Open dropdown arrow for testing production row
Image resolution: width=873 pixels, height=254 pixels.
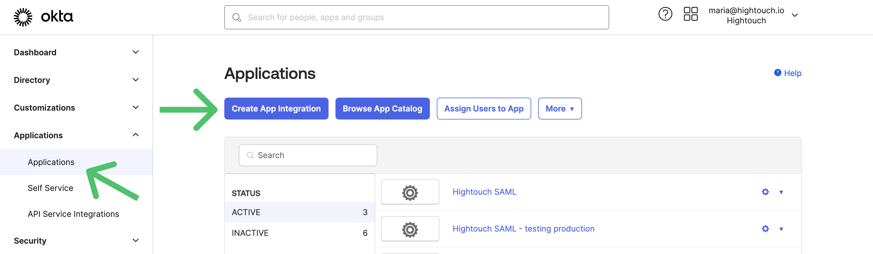tap(781, 229)
